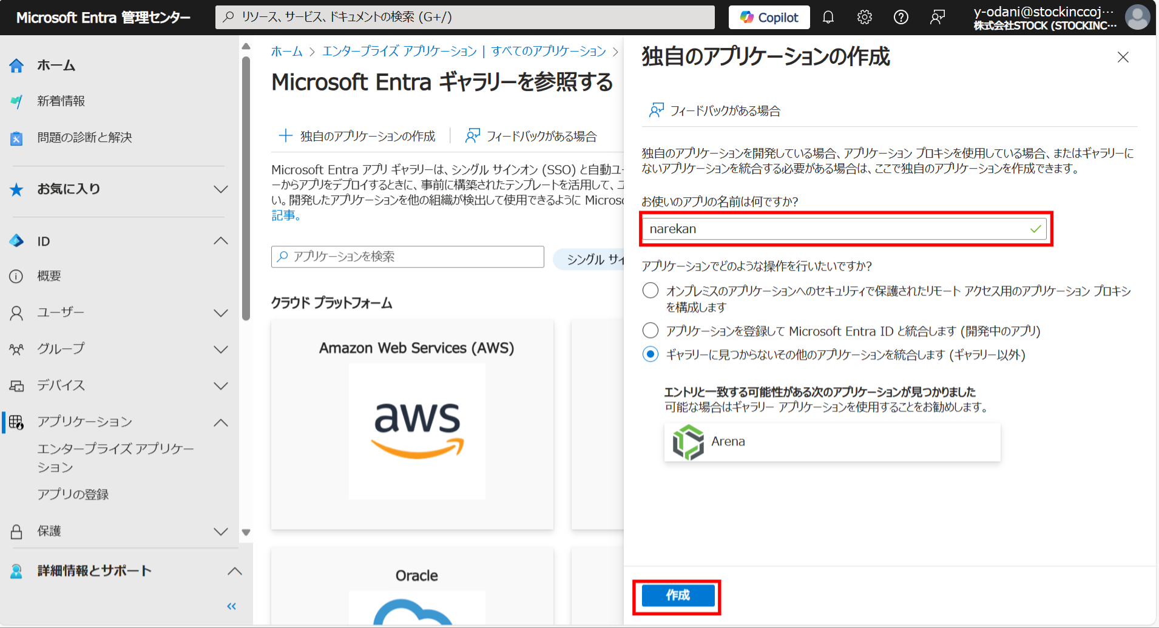Click 独自のアプリケーションの作成 toolbar button

(357, 136)
